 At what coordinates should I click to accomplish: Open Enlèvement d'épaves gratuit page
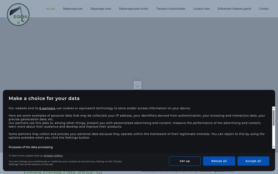(x=234, y=9)
